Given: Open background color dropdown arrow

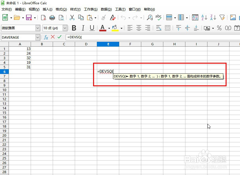Looking at the screenshot, I should click(x=121, y=28).
